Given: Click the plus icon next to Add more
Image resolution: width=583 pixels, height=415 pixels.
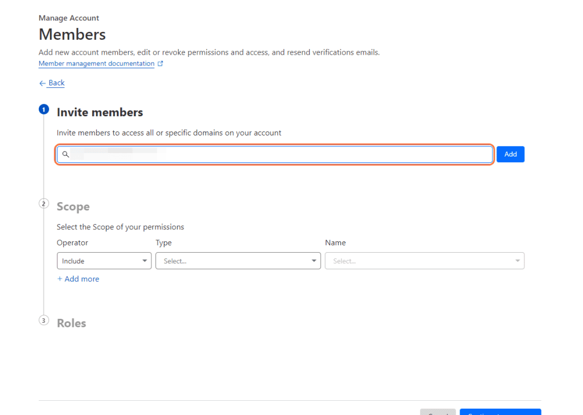Looking at the screenshot, I should coord(60,278).
